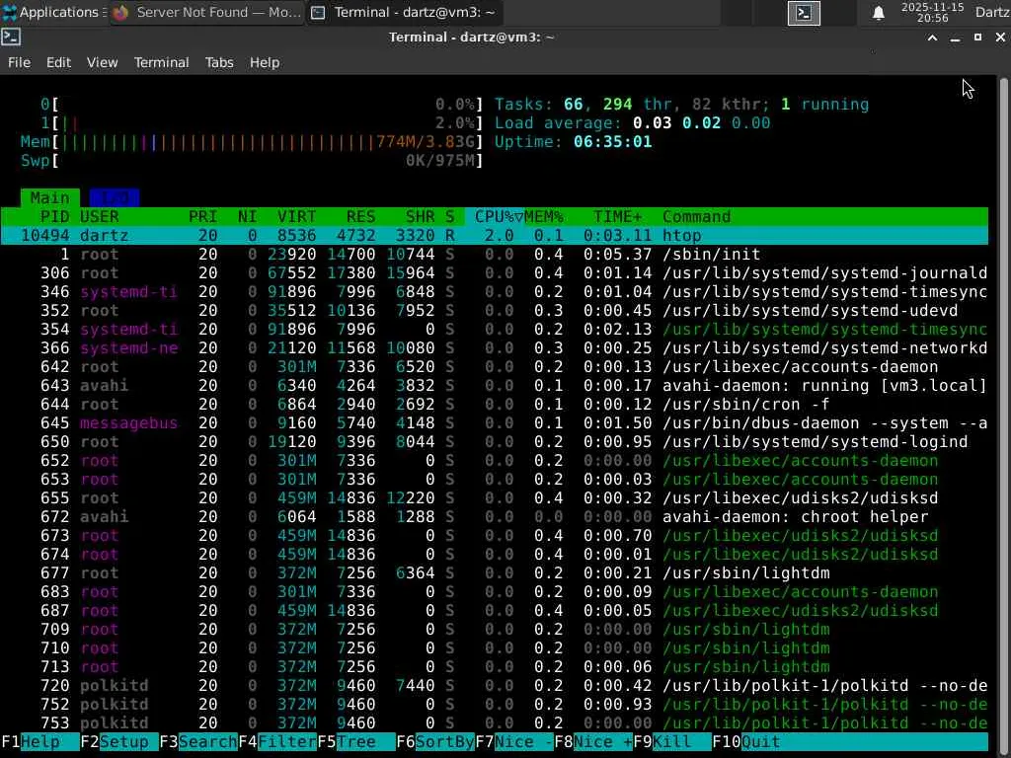Image resolution: width=1011 pixels, height=758 pixels.
Task: Sort by the TIME+ column header
Action: click(x=618, y=216)
